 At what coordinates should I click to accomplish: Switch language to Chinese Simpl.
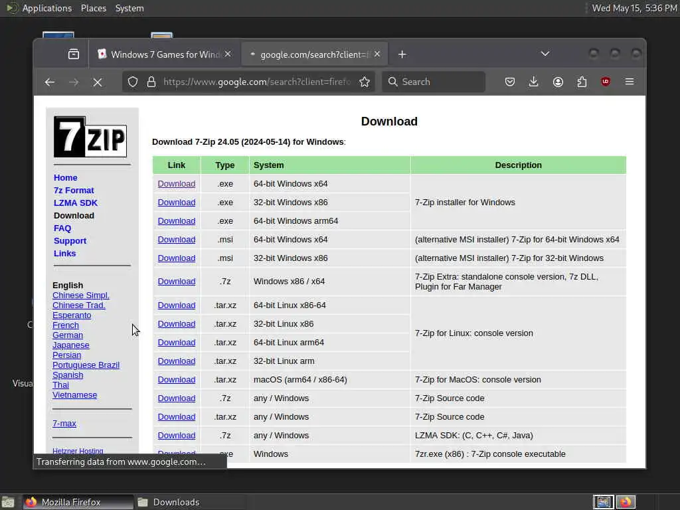[80, 296]
